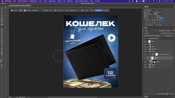Select the Eraser tool
The width and height of the screenshot is (175, 98).
pyautogui.click(x=2, y=34)
